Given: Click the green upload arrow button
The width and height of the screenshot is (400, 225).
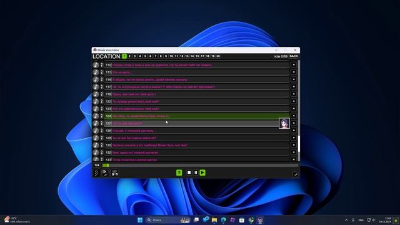Looking at the screenshot, I should click(179, 172).
